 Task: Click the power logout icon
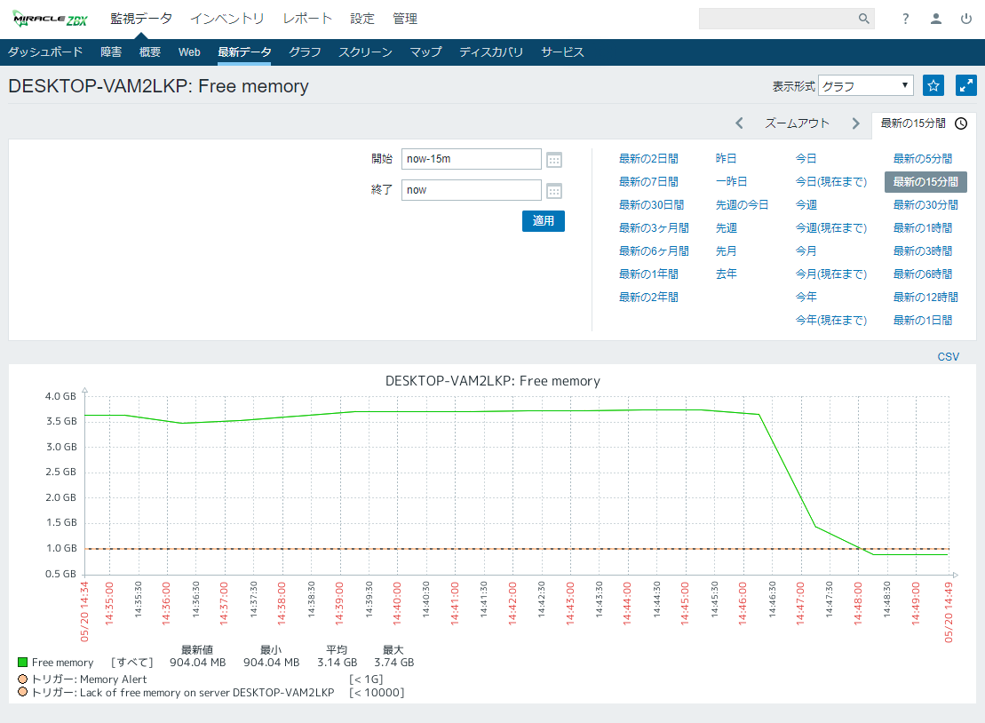[965, 19]
